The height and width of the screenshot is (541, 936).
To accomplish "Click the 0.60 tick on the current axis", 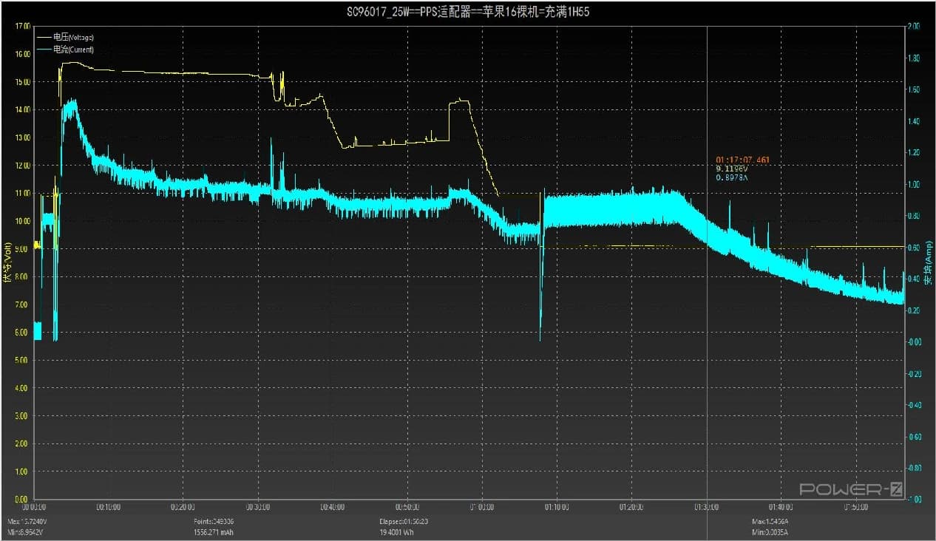I will pos(913,248).
